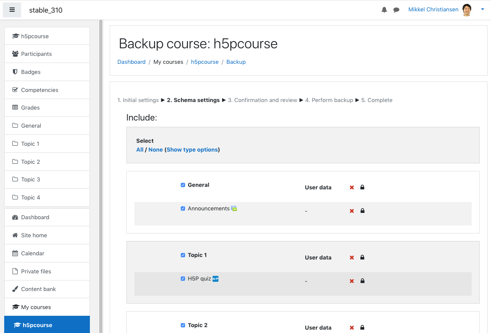Click Select None link
491x333 pixels.
click(156, 149)
